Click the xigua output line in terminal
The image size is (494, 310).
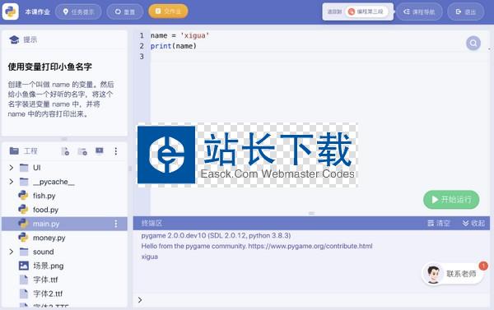(x=149, y=257)
